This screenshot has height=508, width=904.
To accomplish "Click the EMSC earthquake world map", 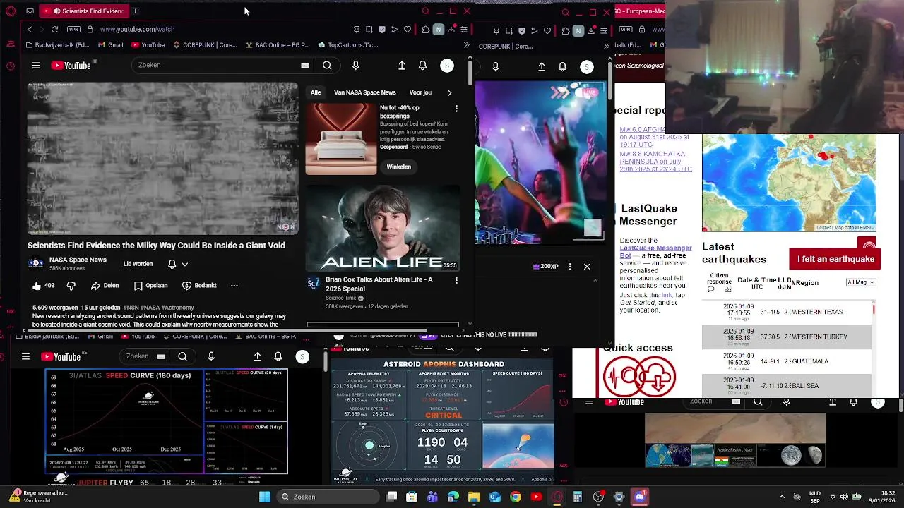I will [x=789, y=183].
